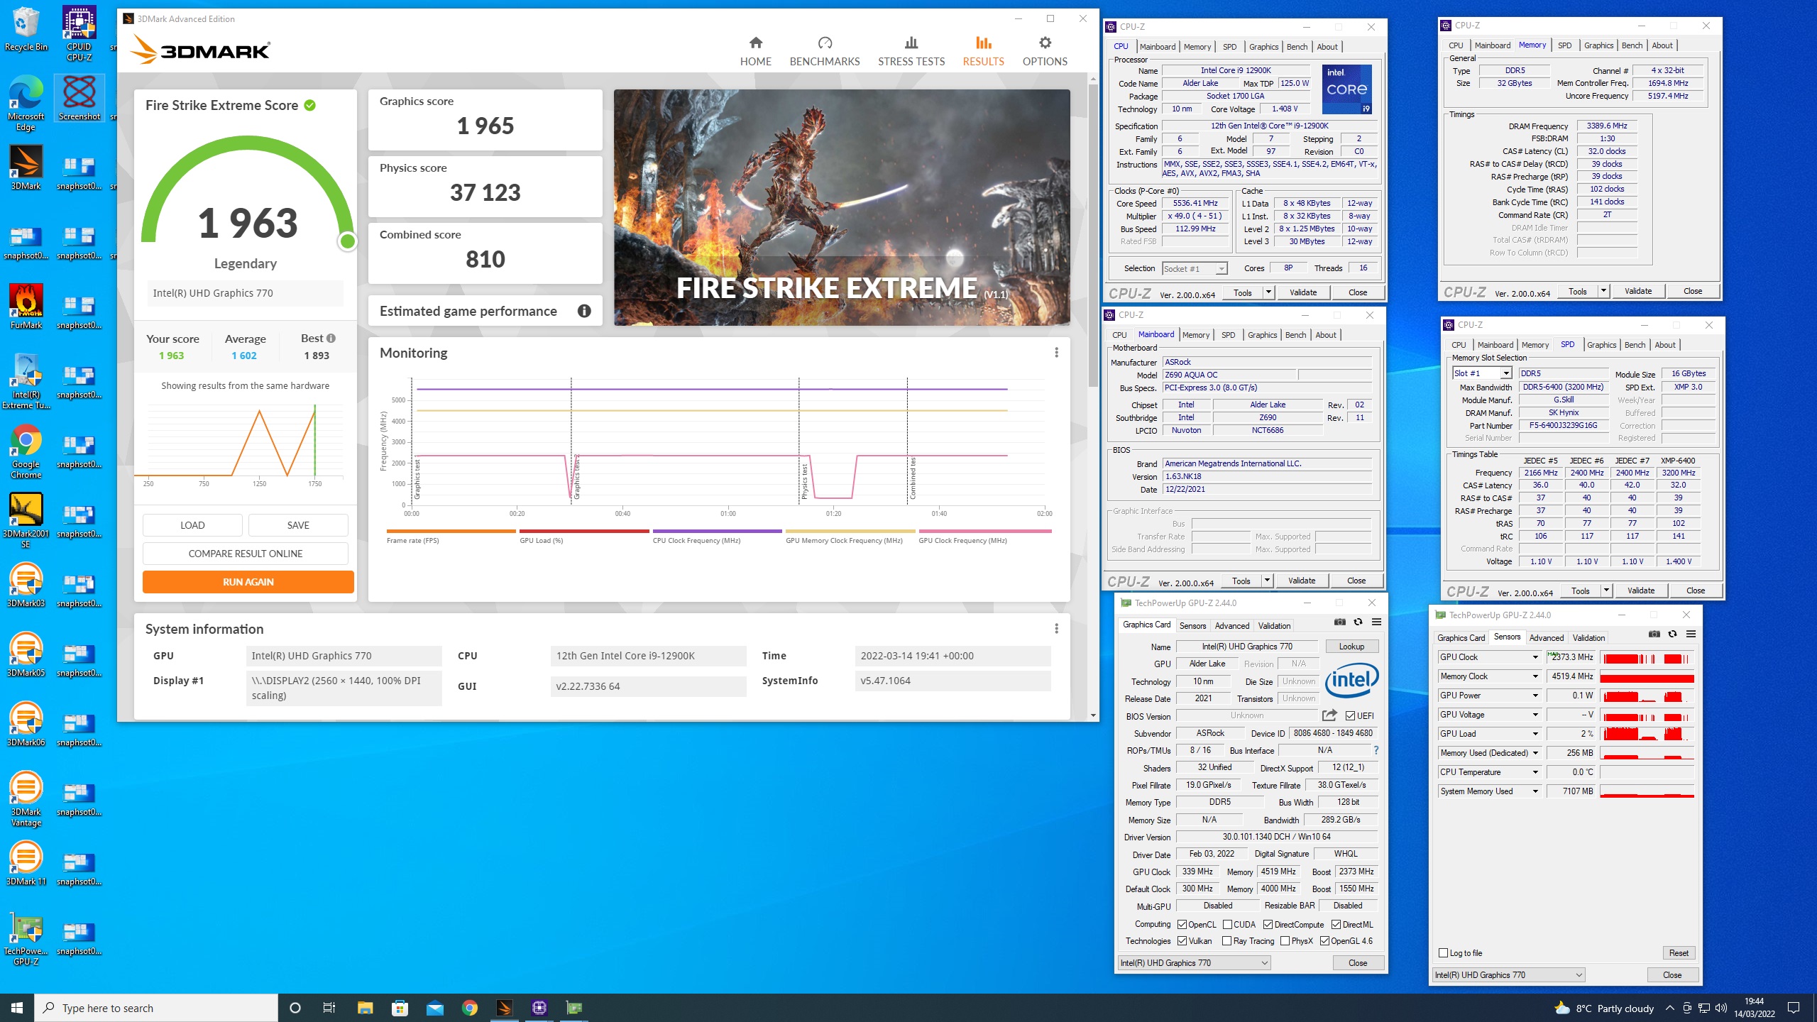Toggle the OpenCL checkbox in GPU-Z
Viewport: 1817px width, 1022px height.
pos(1182,924)
